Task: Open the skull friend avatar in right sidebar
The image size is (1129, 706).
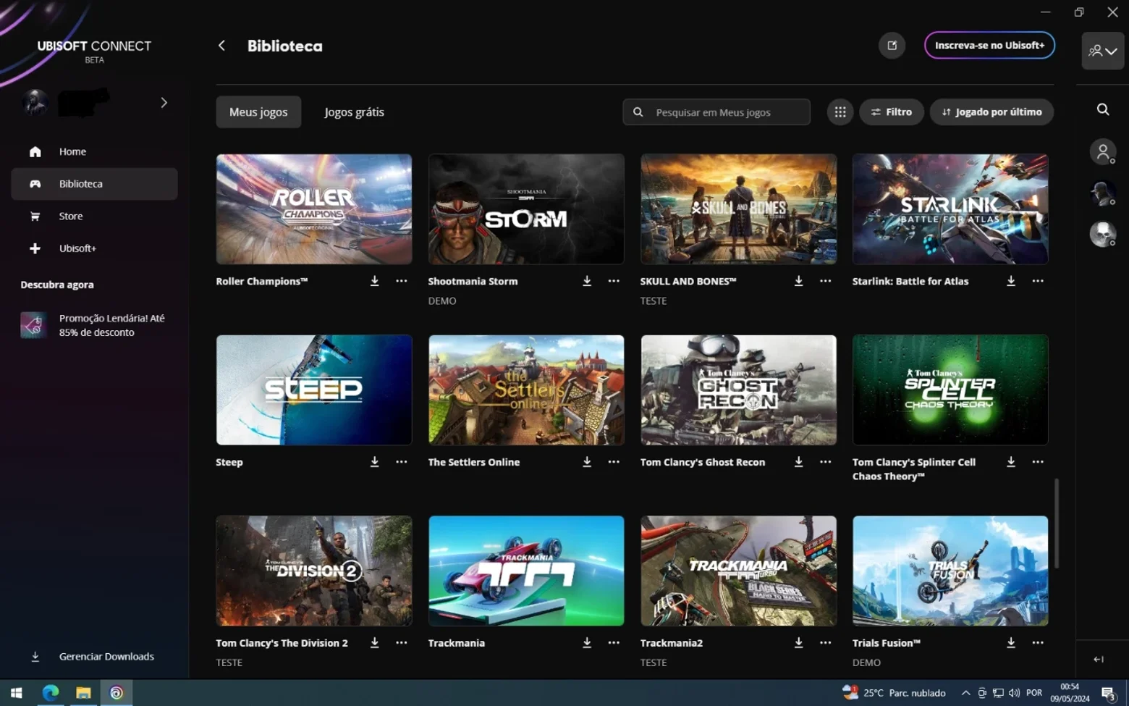Action: point(1103,234)
